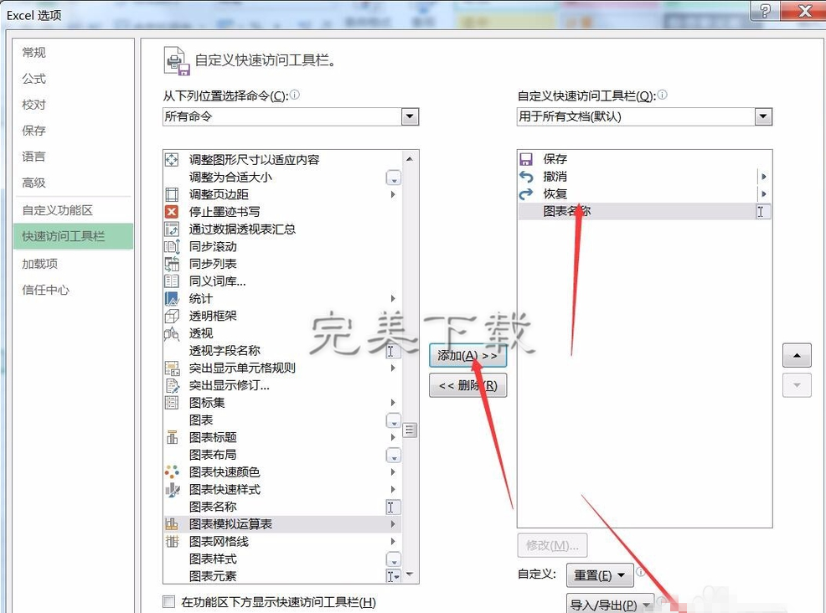826x613 pixels.
Task: Click the 调整页边距 icon
Action: (x=172, y=194)
